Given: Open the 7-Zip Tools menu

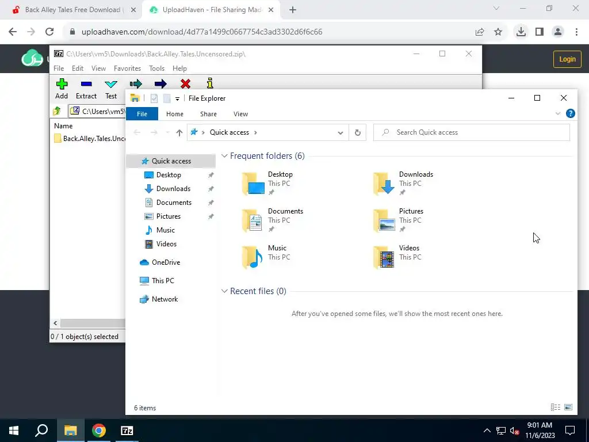Looking at the screenshot, I should (x=156, y=68).
